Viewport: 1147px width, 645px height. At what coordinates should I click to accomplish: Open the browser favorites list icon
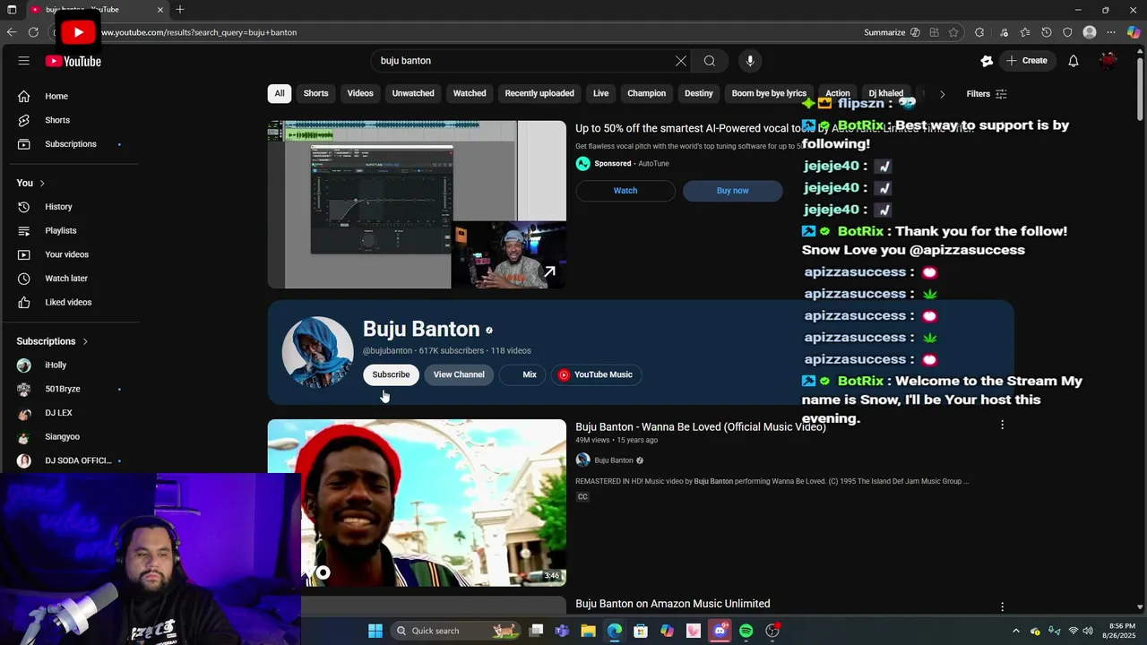pyautogui.click(x=1025, y=32)
